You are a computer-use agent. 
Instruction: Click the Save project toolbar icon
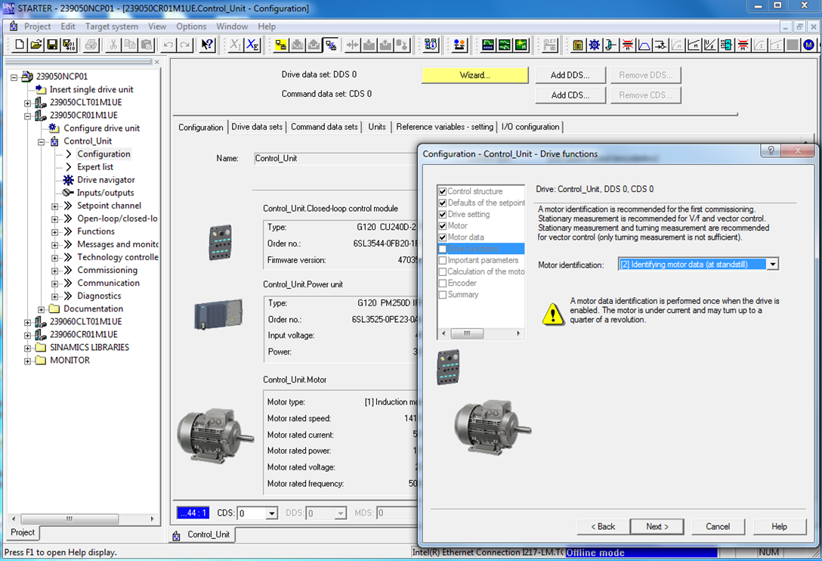pyautogui.click(x=53, y=45)
